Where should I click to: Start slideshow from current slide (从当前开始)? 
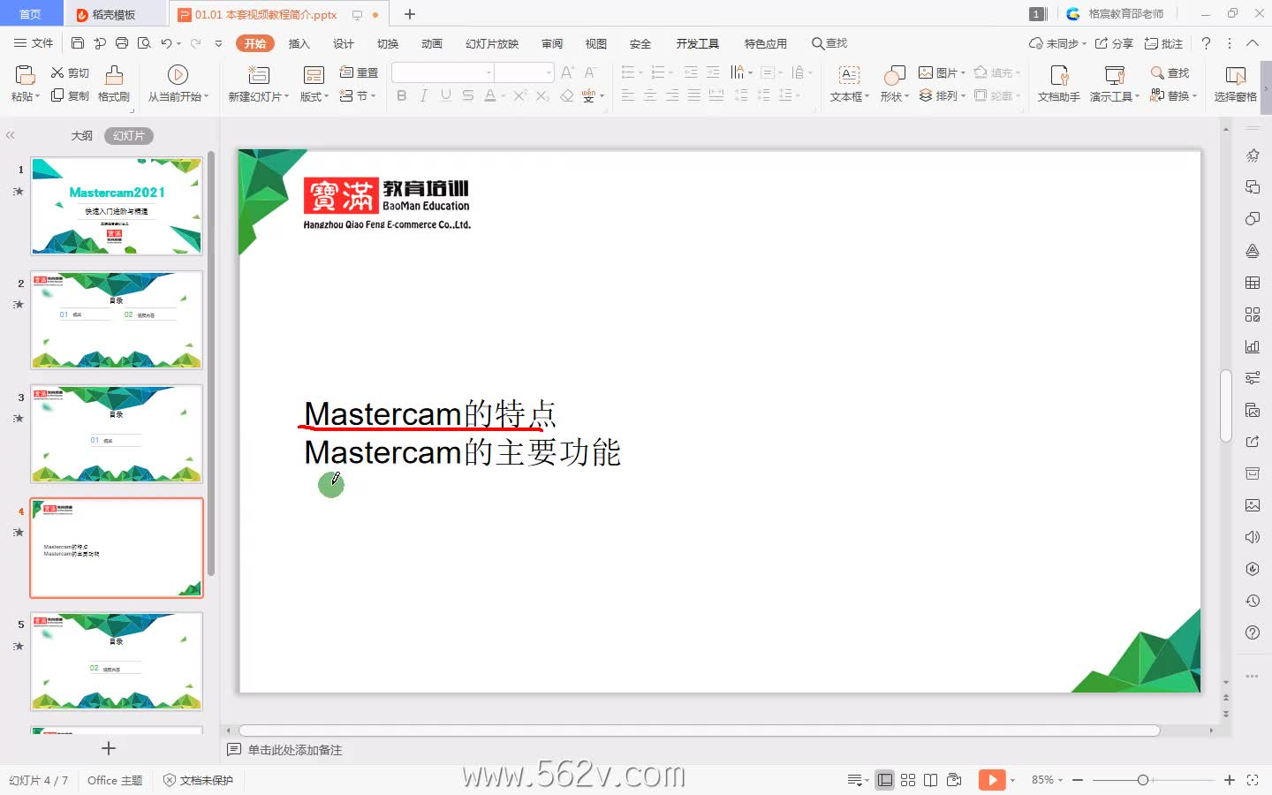click(x=178, y=84)
